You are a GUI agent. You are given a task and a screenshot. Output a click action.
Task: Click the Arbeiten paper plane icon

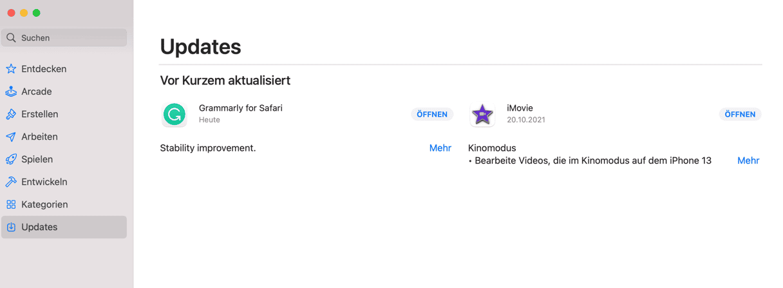click(11, 137)
